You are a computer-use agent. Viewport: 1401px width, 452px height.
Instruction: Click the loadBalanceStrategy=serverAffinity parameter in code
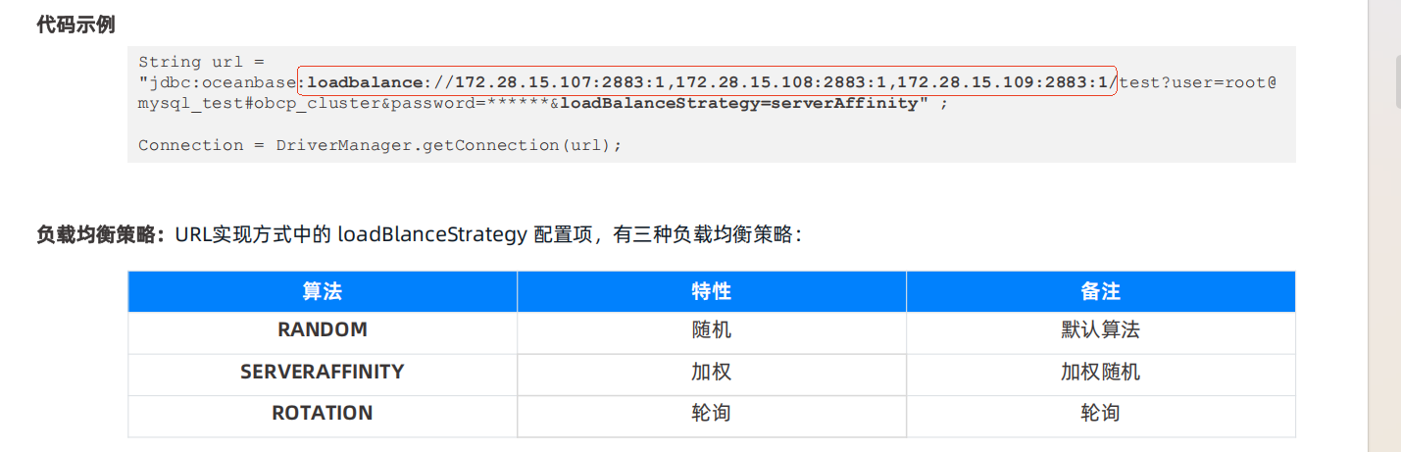coord(744,103)
